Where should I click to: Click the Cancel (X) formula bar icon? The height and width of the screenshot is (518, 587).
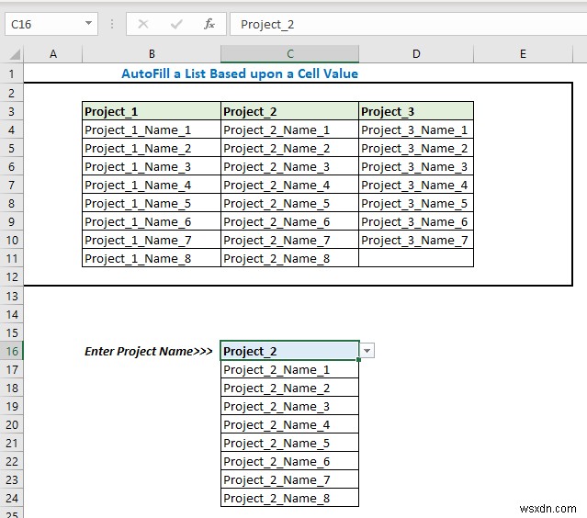click(143, 24)
